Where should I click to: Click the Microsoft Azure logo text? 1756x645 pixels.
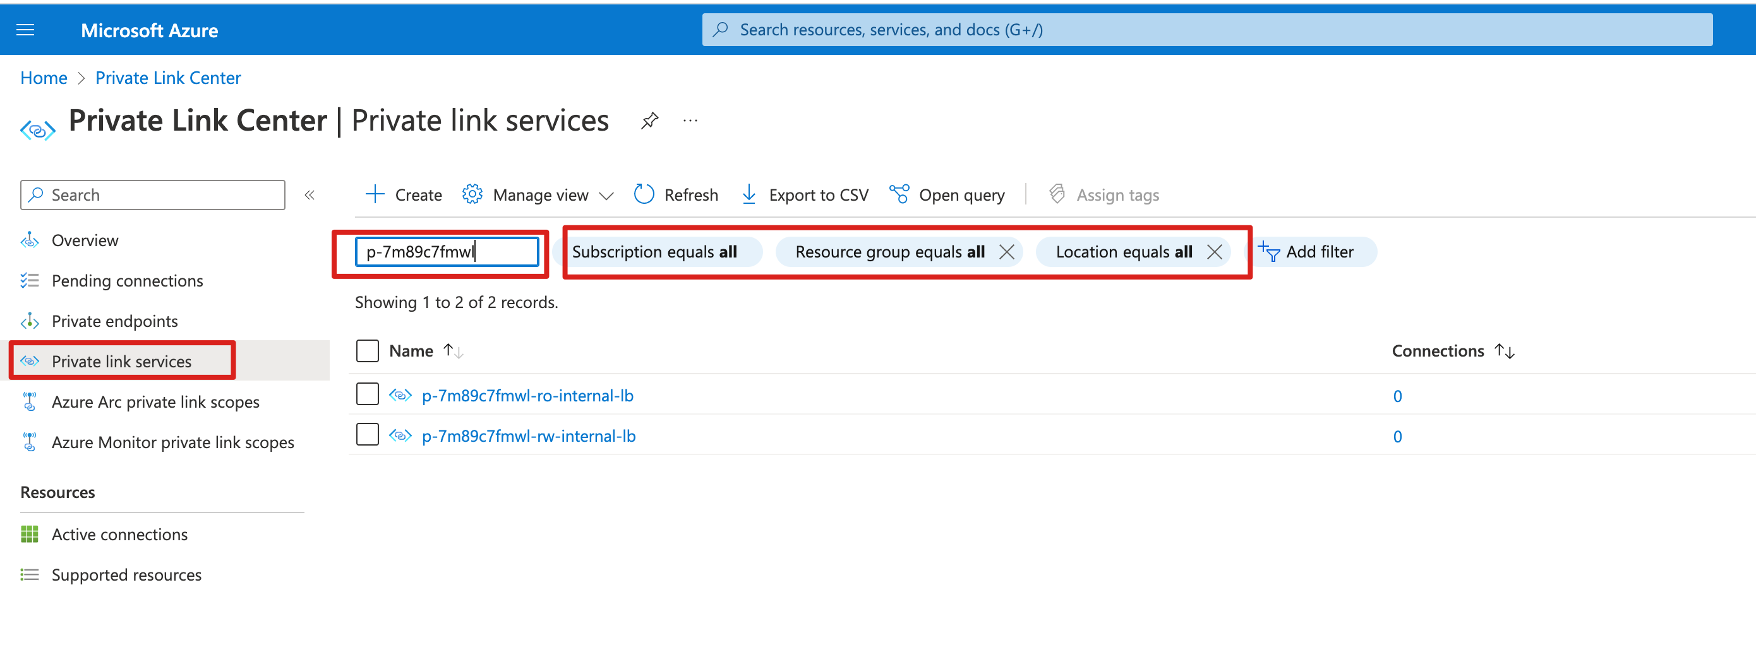point(149,31)
